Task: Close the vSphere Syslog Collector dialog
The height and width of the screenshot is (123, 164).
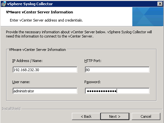Action: point(160,4)
